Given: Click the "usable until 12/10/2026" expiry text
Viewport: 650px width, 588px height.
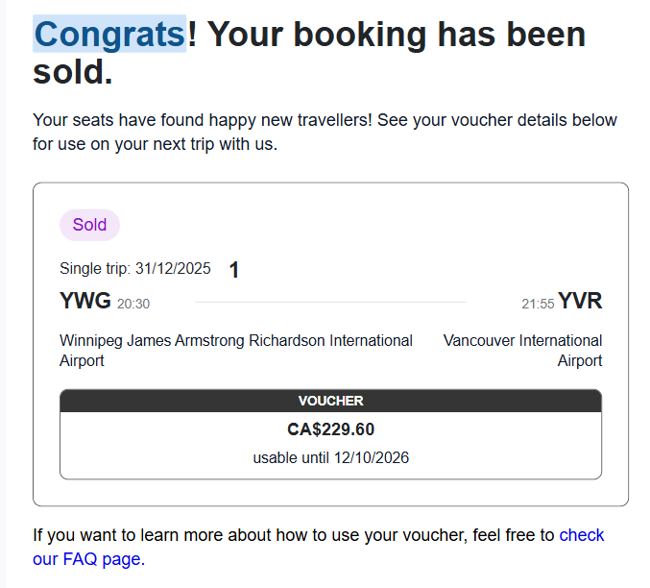Looking at the screenshot, I should (x=330, y=457).
